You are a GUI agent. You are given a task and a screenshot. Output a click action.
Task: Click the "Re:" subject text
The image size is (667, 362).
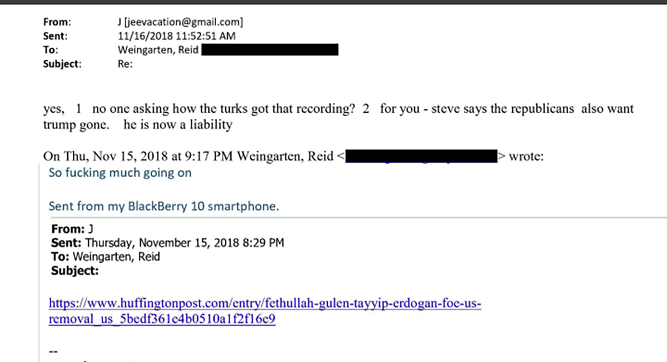point(126,64)
